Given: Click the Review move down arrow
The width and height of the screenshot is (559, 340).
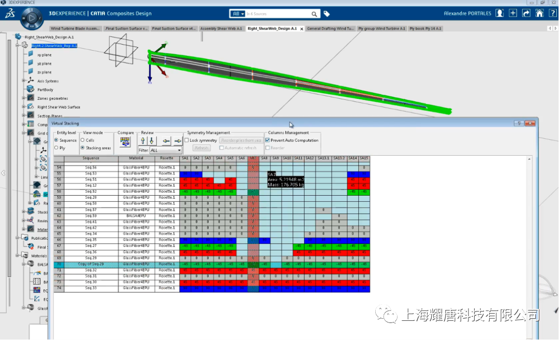Looking at the screenshot, I should [152, 141].
